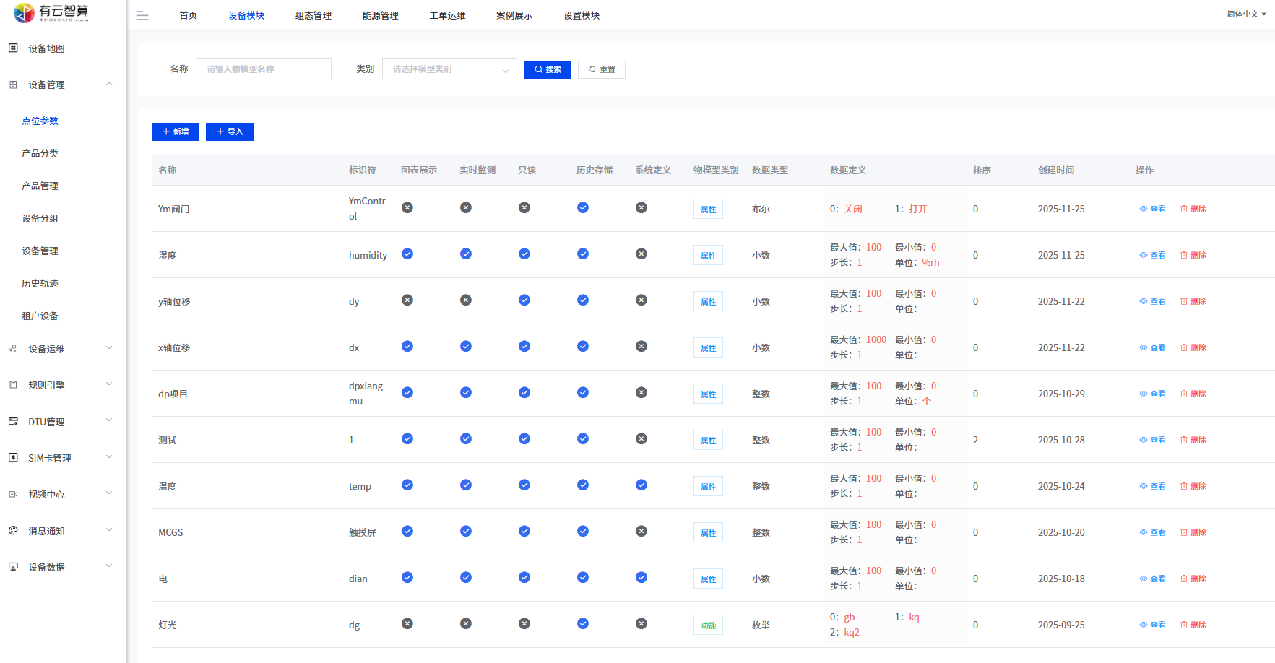Click the blue 搜索 button
The image size is (1275, 663).
548,69
